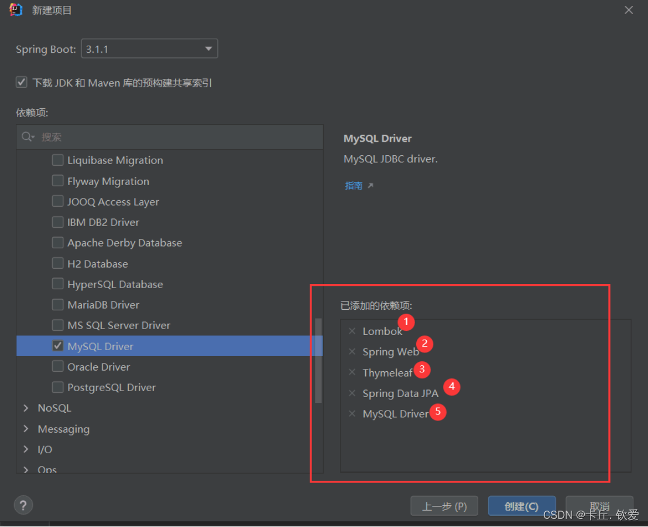Click the external link arrow beside guide

[371, 186]
